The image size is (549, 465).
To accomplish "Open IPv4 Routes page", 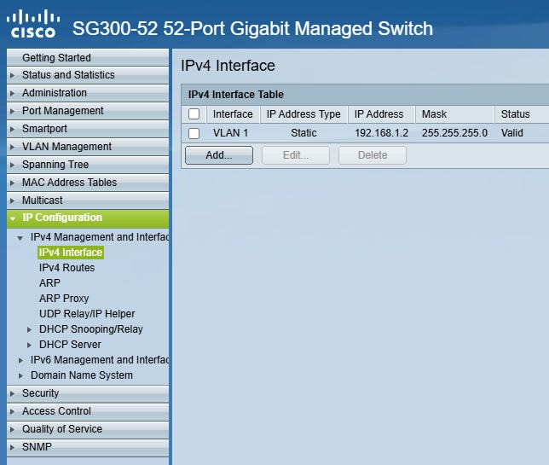I will (x=66, y=268).
